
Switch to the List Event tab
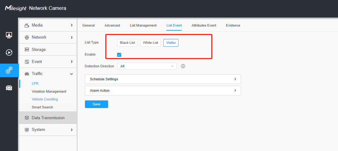click(x=174, y=25)
